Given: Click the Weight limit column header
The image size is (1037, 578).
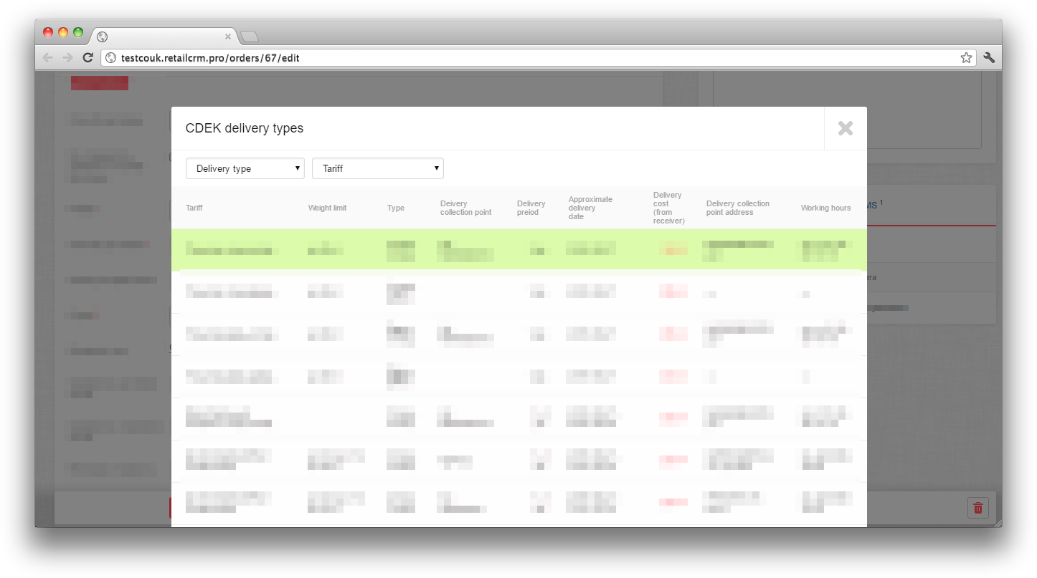Looking at the screenshot, I should 327,208.
